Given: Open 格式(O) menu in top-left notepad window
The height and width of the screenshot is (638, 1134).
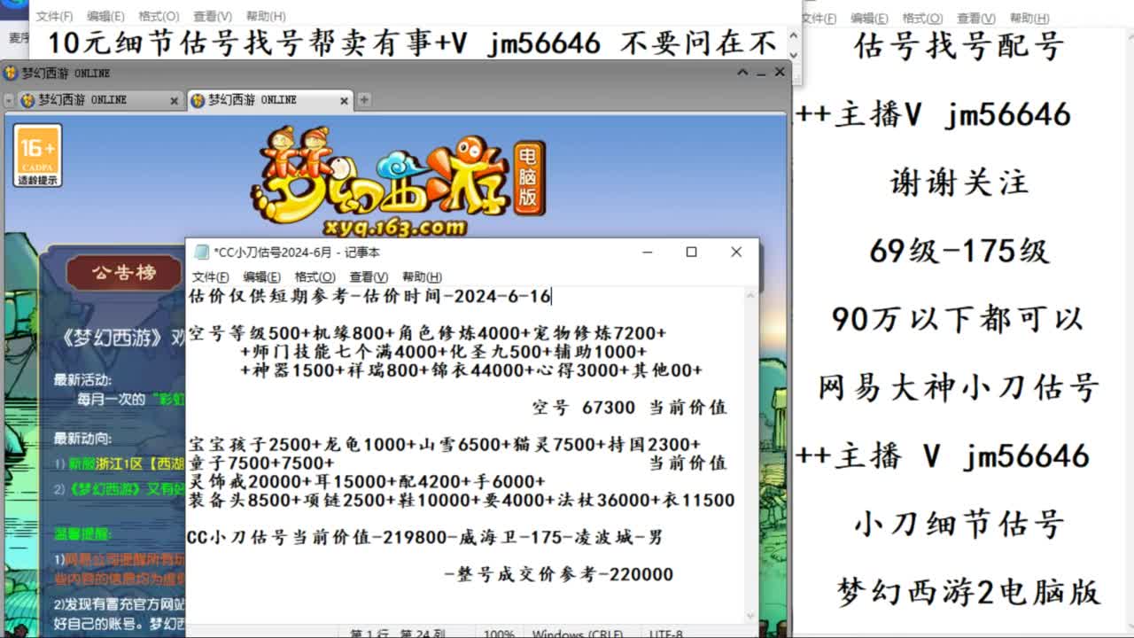Looking at the screenshot, I should pyautogui.click(x=159, y=16).
